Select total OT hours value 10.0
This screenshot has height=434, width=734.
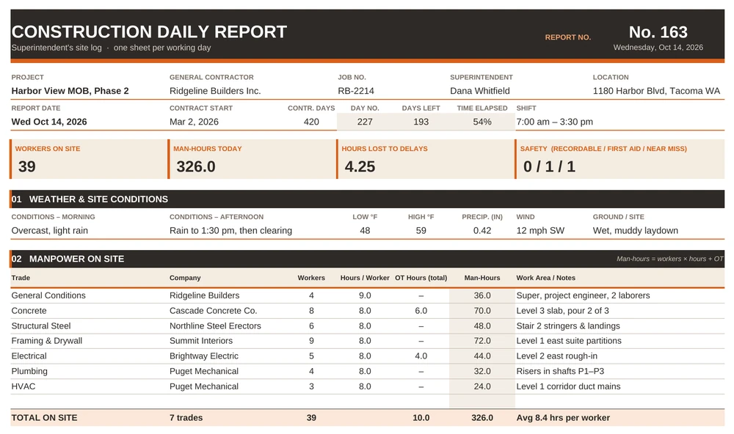pyautogui.click(x=421, y=418)
